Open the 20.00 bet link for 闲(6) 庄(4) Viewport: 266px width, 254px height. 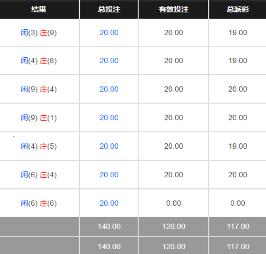click(x=109, y=175)
